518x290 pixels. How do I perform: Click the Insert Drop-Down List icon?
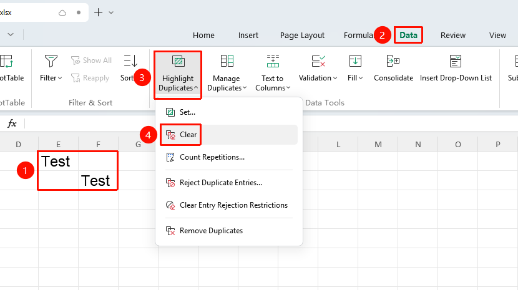[456, 61]
